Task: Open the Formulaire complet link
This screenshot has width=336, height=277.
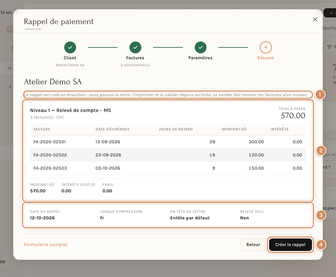Action: tap(46, 245)
